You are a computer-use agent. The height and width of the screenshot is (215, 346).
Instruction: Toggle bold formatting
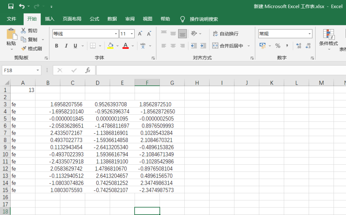pos(57,46)
